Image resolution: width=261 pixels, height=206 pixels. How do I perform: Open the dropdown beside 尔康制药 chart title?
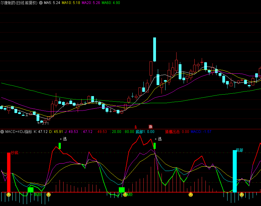(41, 3)
